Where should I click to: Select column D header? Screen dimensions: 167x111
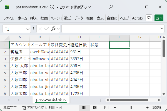coord(79,37)
